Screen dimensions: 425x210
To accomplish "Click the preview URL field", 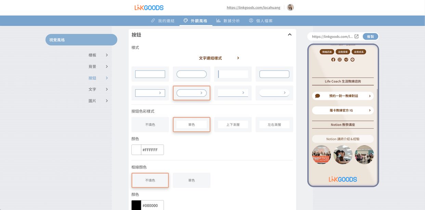I will 332,36.
